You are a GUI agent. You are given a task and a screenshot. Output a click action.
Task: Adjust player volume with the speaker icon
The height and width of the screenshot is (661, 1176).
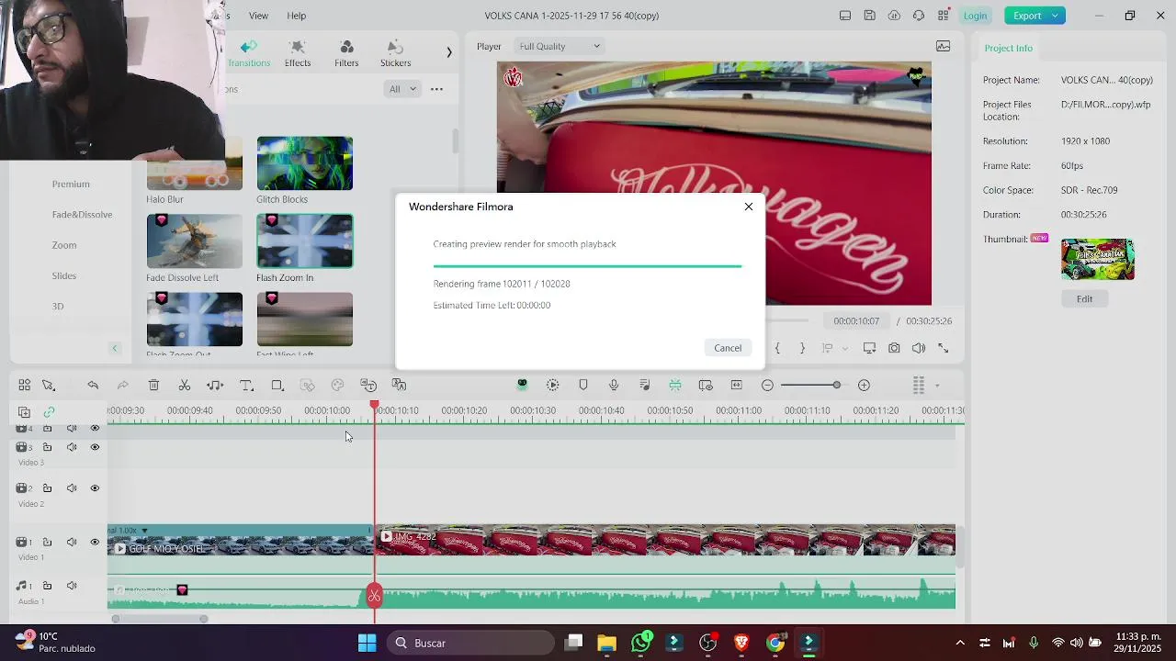pos(919,348)
